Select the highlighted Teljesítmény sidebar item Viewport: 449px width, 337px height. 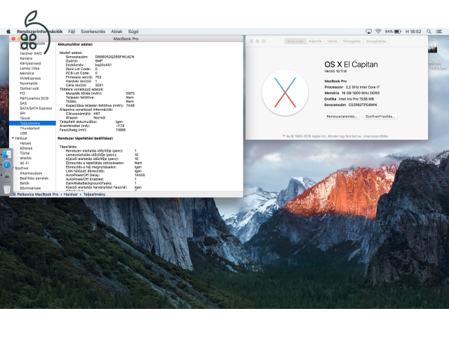pos(32,124)
